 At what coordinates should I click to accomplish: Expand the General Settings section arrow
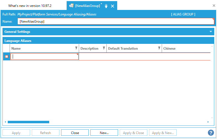[x=211, y=32]
